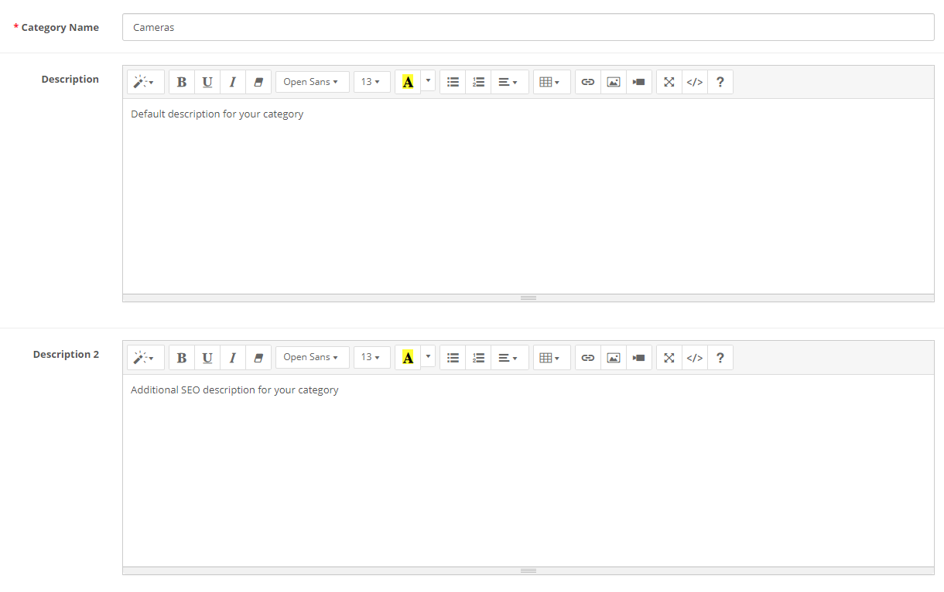This screenshot has width=944, height=592.
Task: Open the Open Sans font dropdown in Description
Action: 311,82
